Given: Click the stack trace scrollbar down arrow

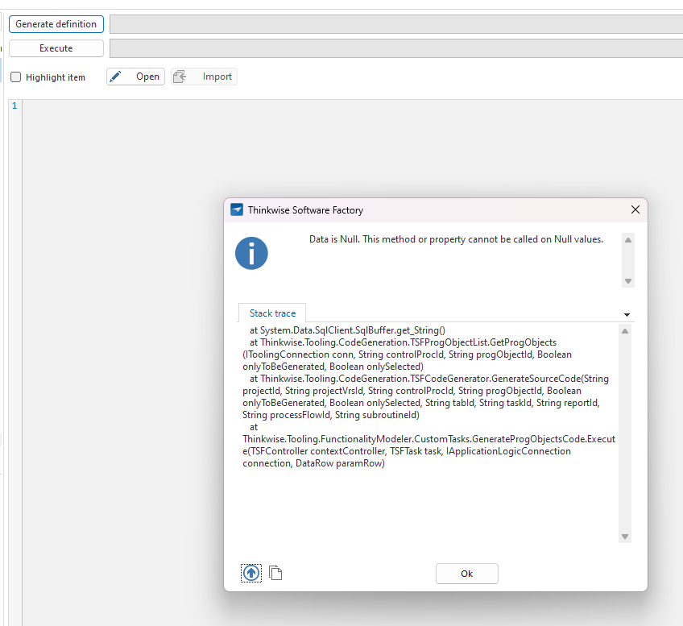Looking at the screenshot, I should pos(625,537).
